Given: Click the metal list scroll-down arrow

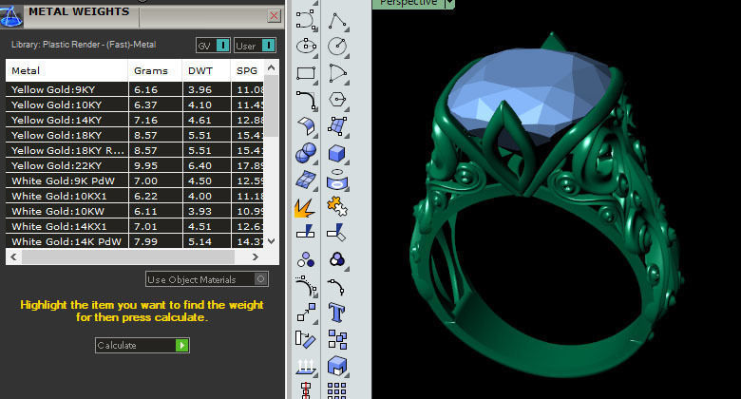Looking at the screenshot, I should [272, 241].
